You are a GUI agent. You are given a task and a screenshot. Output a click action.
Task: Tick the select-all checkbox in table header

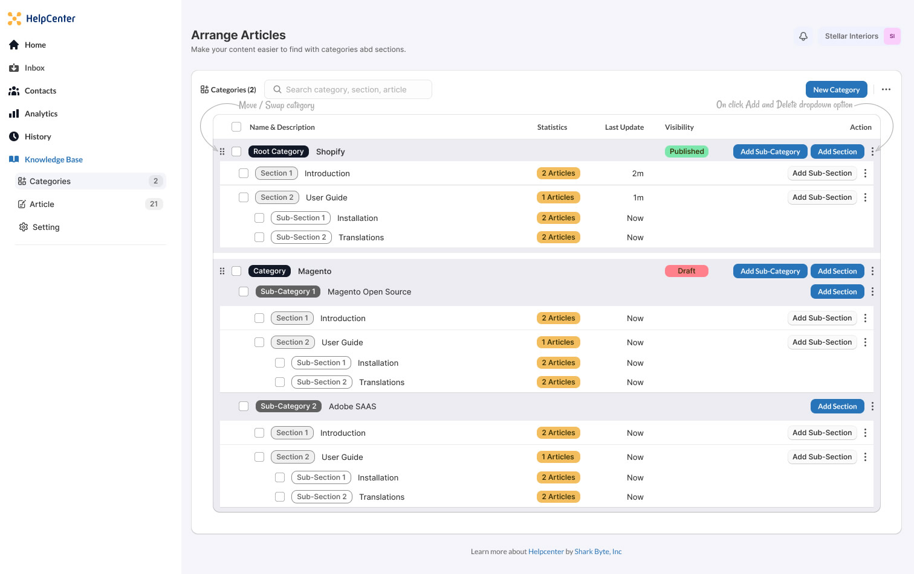click(236, 127)
